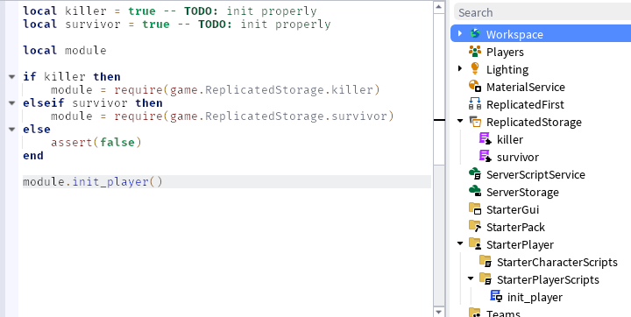Click the editor vertical scrollbar thumb
Image resolution: width=631 pixels, height=317 pixels.
439,88
